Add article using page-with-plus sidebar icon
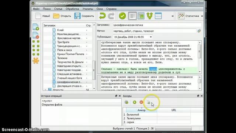The image size is (236, 133). point(36,27)
